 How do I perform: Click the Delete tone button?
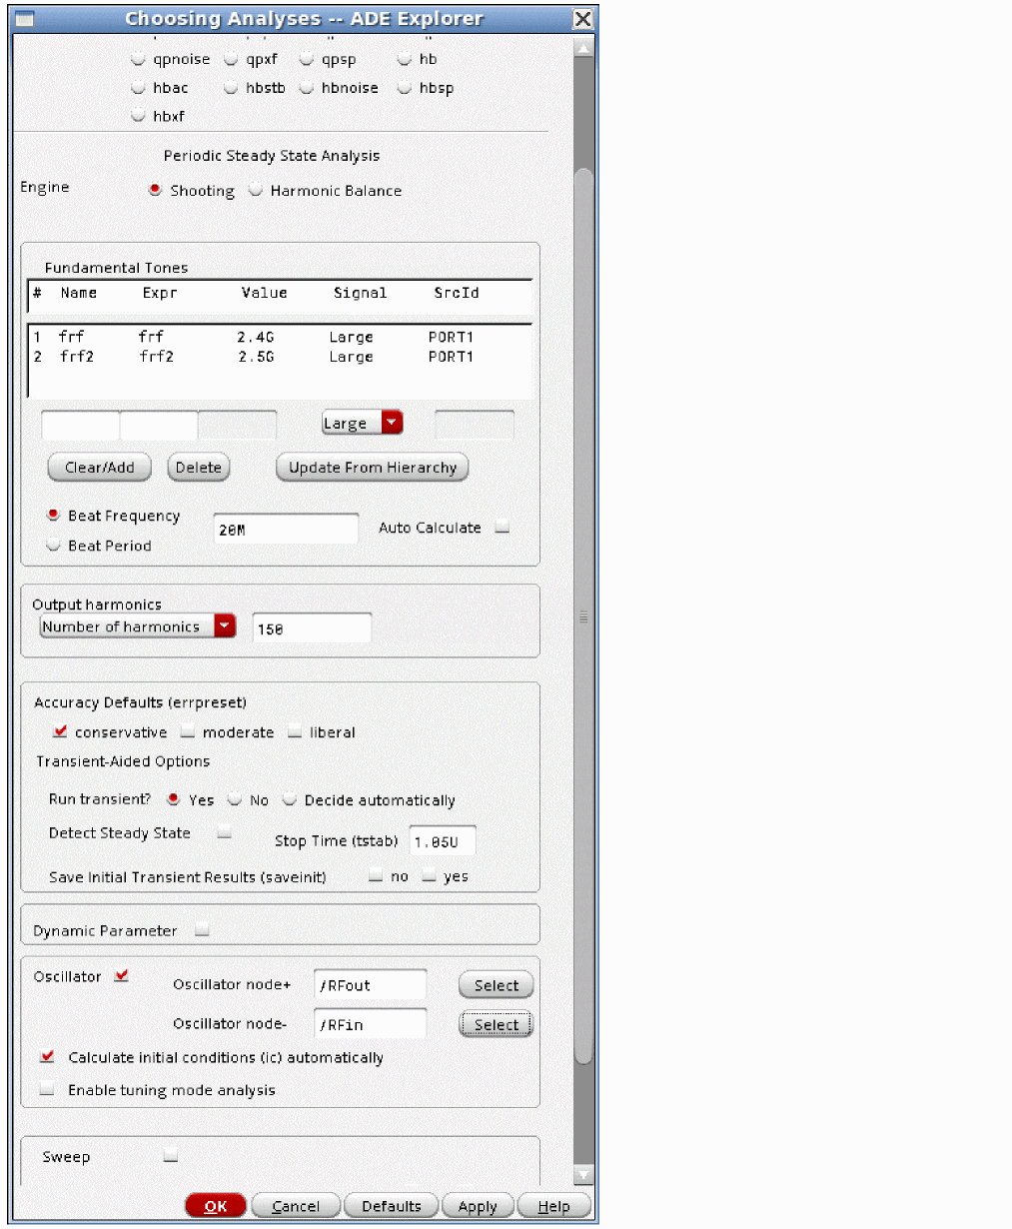point(198,468)
